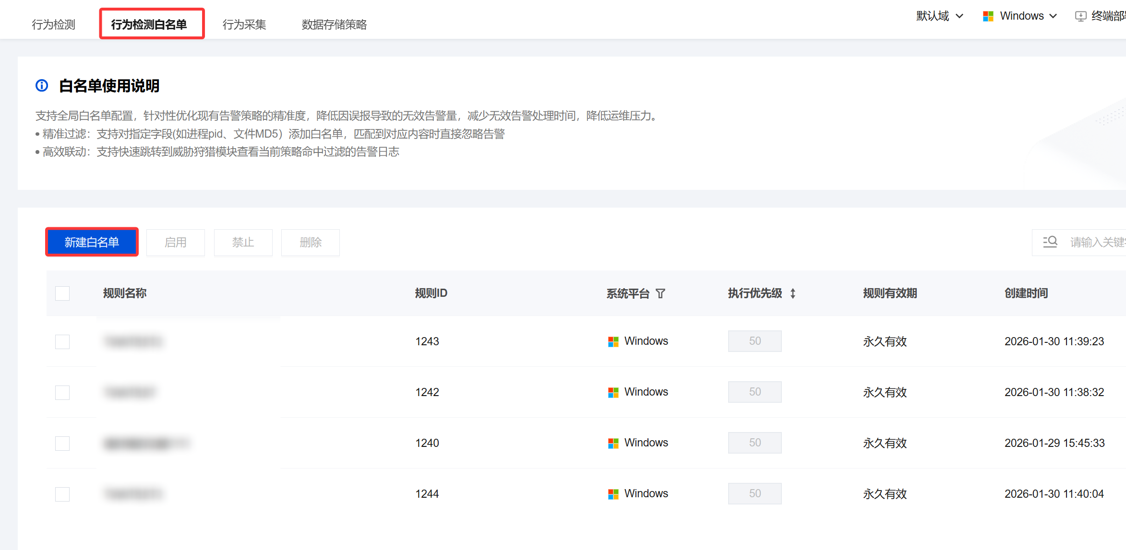
Task: Check the checkbox for rule ID 1243
Action: click(62, 341)
